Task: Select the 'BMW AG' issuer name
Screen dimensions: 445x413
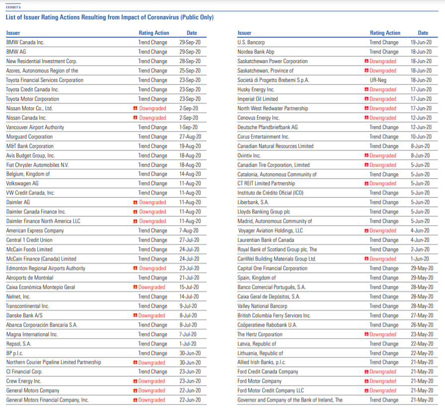Action: (x=16, y=52)
